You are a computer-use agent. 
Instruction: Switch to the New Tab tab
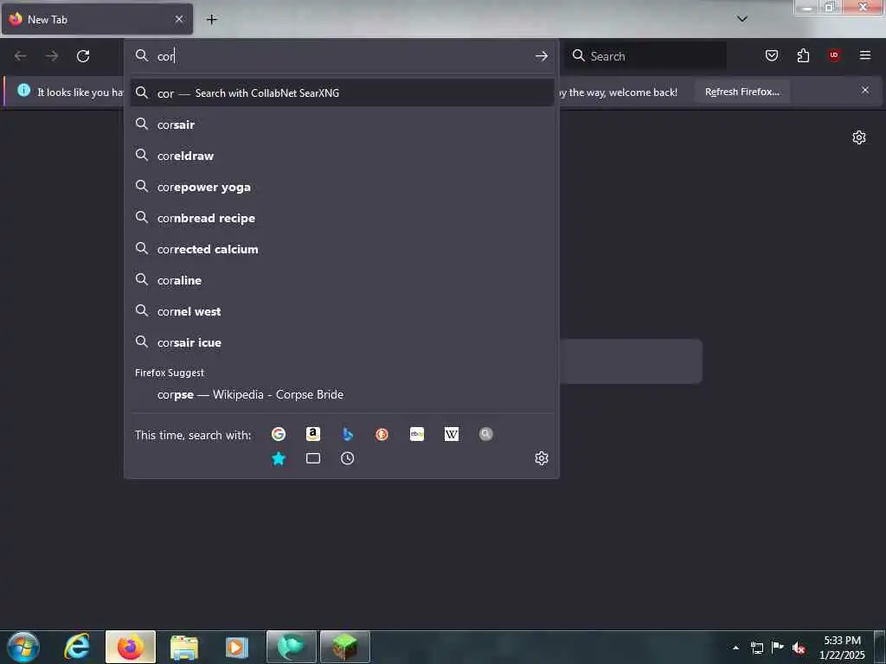click(97, 19)
